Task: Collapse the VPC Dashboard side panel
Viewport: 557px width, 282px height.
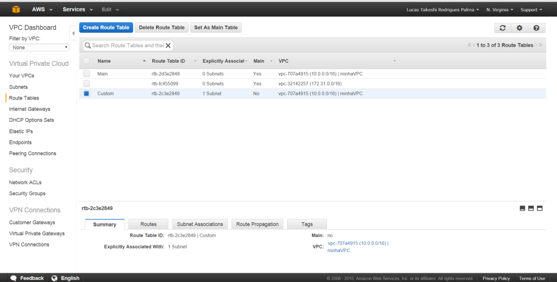Action: tap(73, 33)
